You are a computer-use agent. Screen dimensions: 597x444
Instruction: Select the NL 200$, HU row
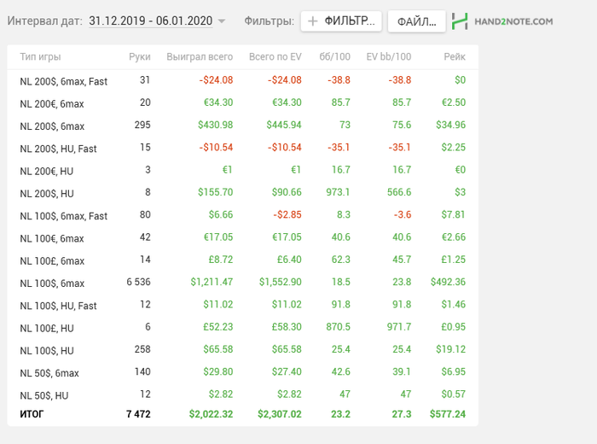tap(242, 192)
